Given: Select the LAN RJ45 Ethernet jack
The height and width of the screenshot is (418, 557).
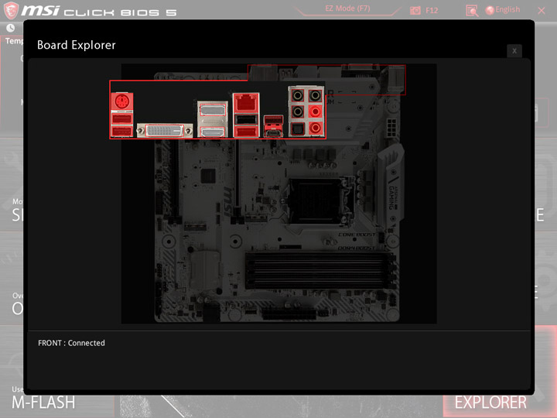Looking at the screenshot, I should pos(246,102).
